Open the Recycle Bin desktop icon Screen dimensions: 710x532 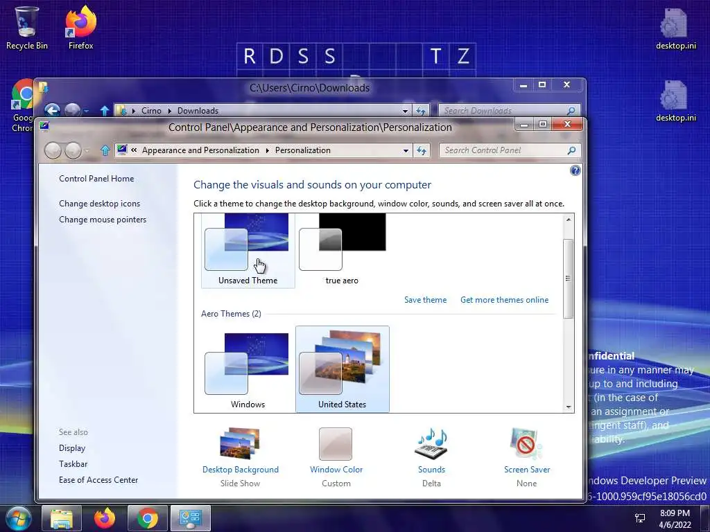tap(26, 27)
